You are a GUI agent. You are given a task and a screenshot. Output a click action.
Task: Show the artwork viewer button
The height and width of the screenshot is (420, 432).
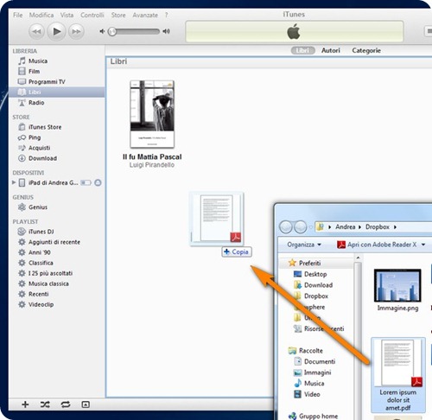(86, 404)
